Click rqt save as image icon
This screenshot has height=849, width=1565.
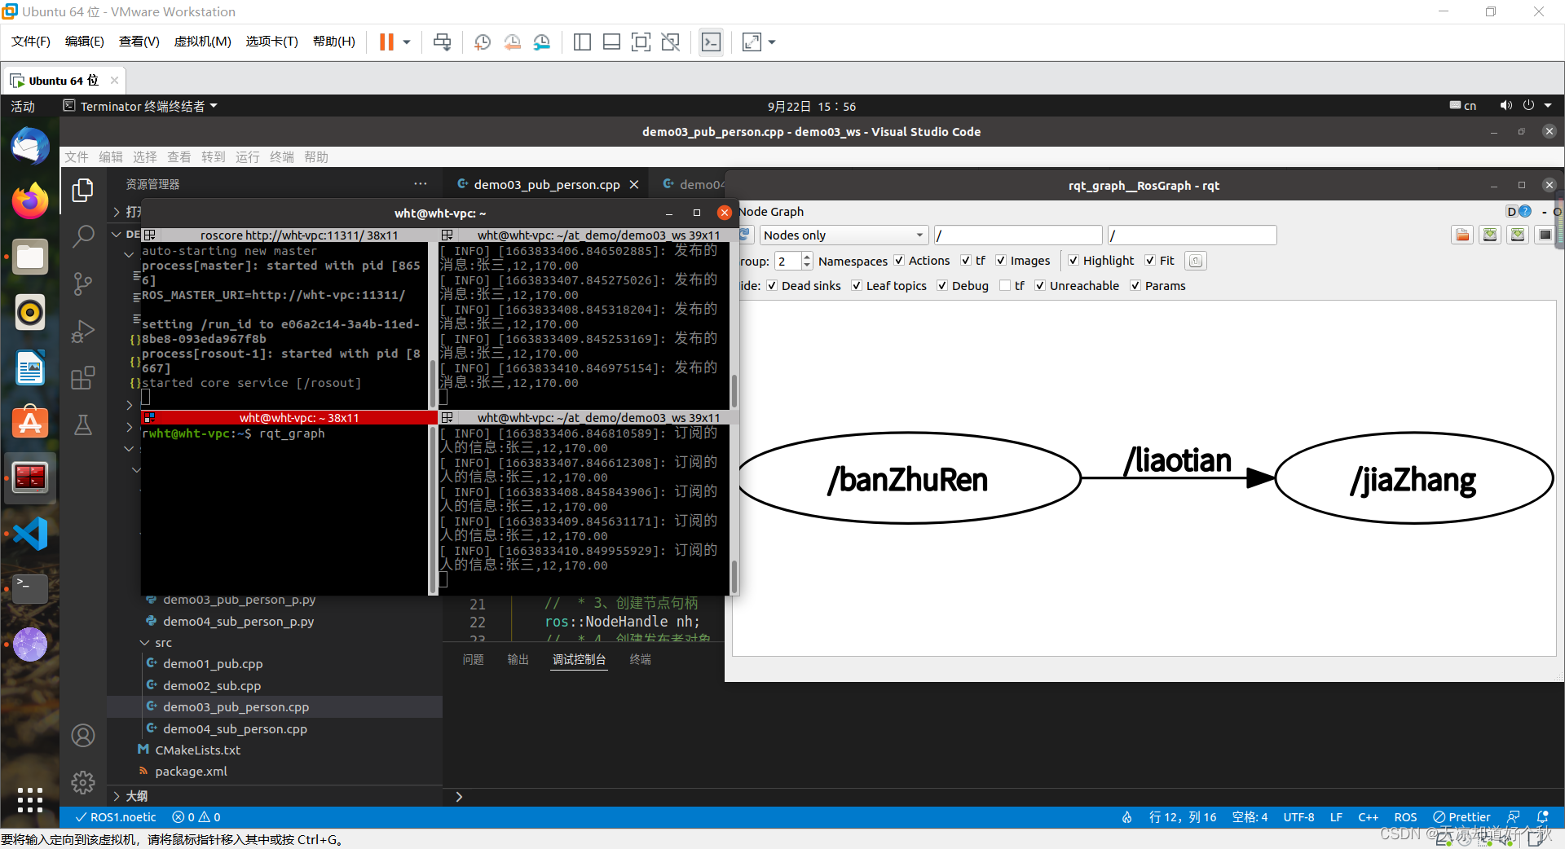coord(1545,235)
